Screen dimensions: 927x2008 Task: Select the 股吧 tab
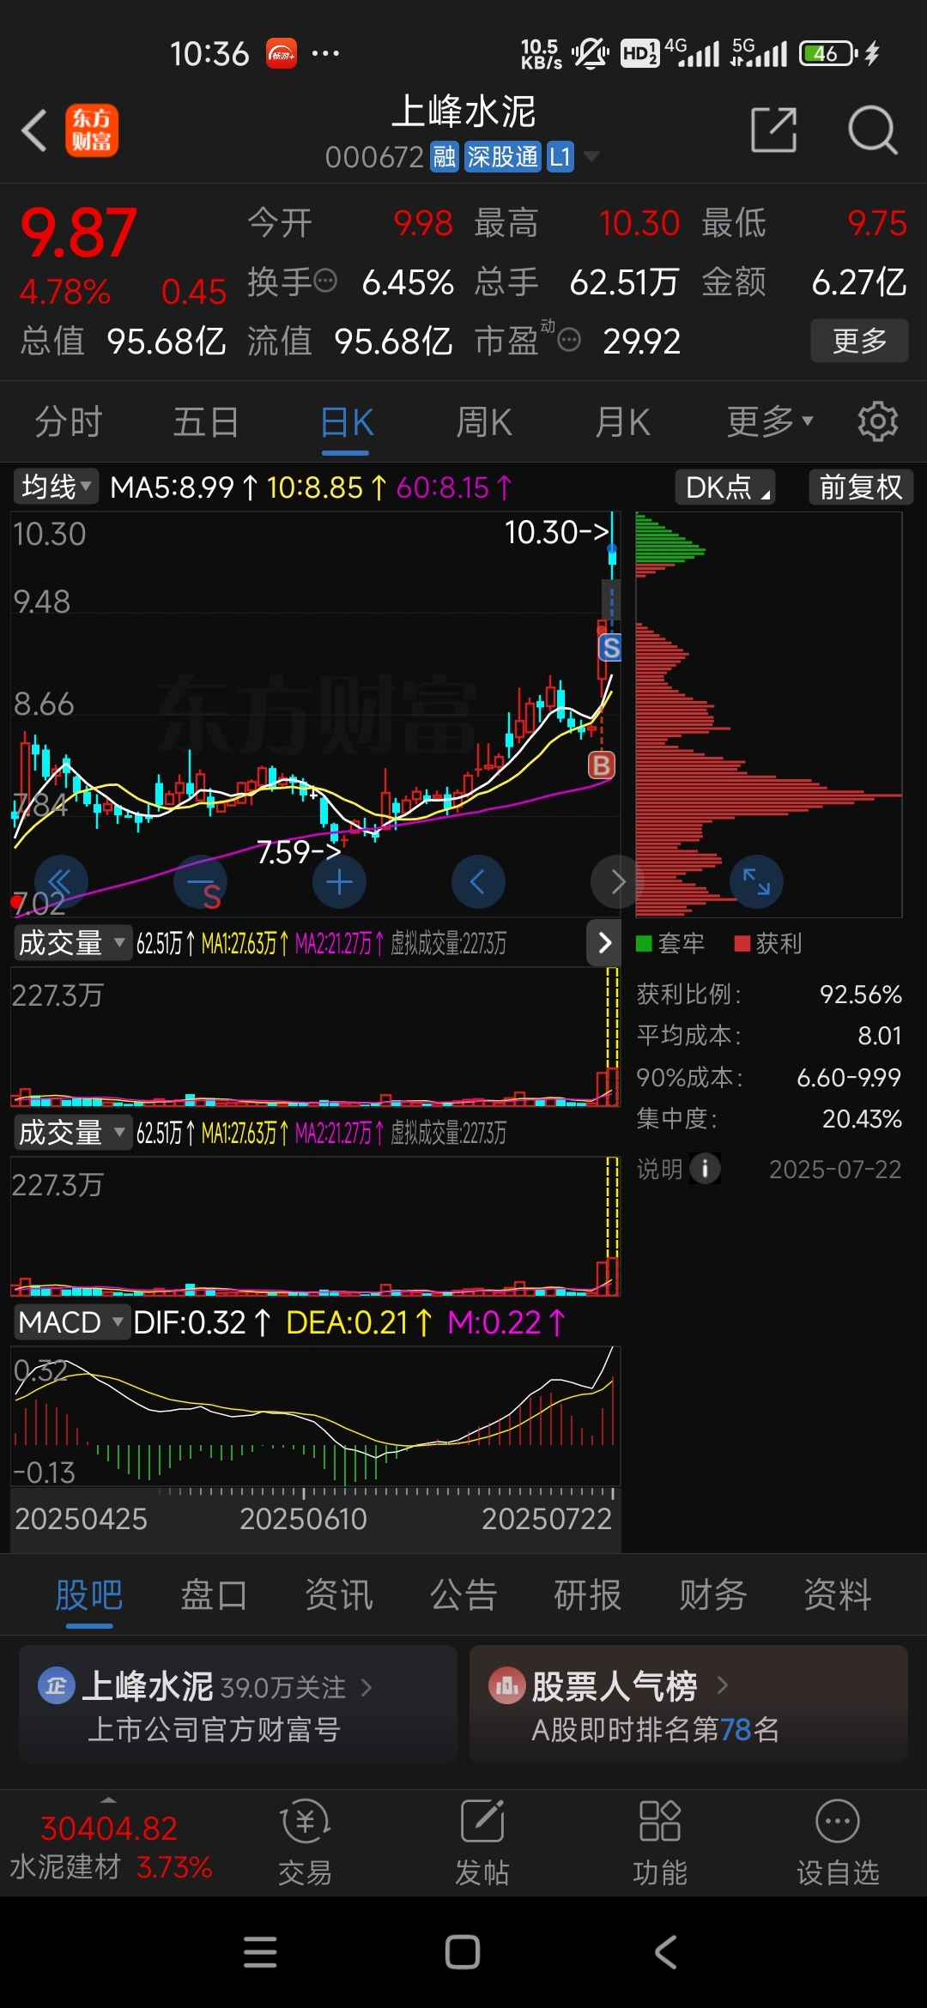click(x=89, y=1595)
